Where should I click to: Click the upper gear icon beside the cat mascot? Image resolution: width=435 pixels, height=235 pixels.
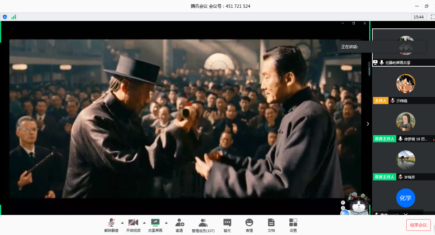(x=343, y=202)
